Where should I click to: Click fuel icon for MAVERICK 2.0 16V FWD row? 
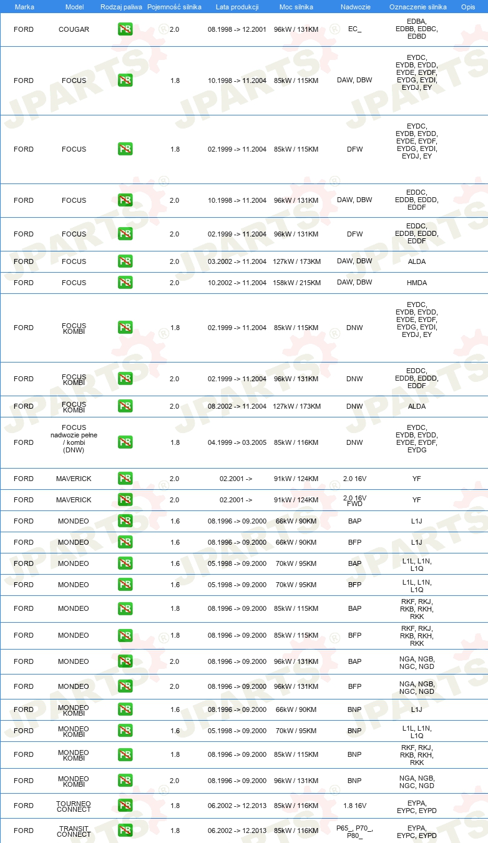125,500
